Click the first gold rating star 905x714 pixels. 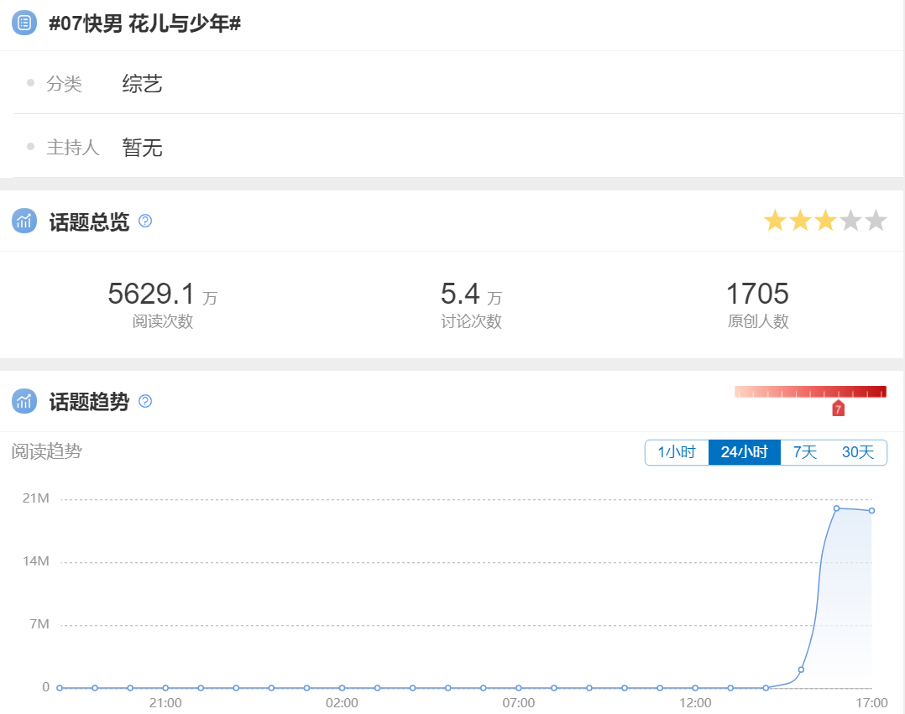tap(775, 221)
